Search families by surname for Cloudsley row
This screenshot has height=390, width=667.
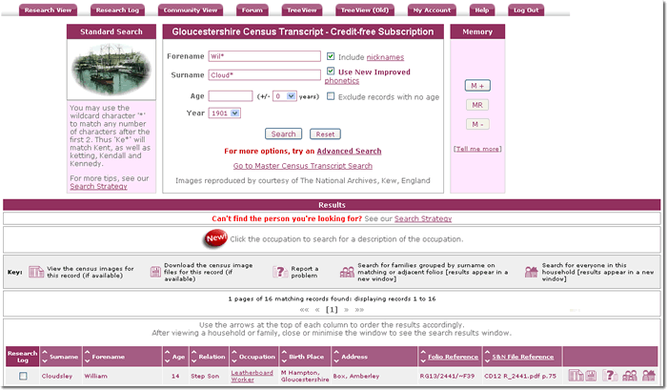(x=630, y=376)
